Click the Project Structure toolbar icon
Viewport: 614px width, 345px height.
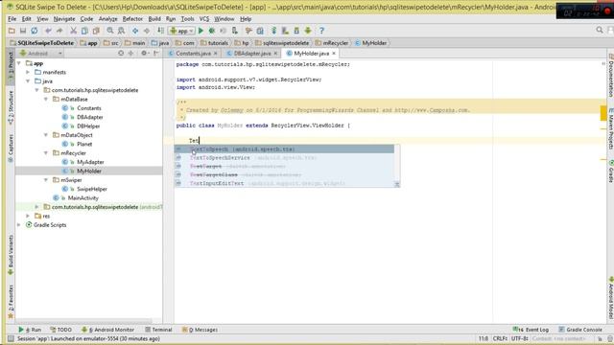click(260, 31)
